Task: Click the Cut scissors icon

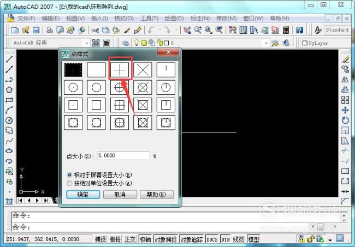Action: [95, 30]
